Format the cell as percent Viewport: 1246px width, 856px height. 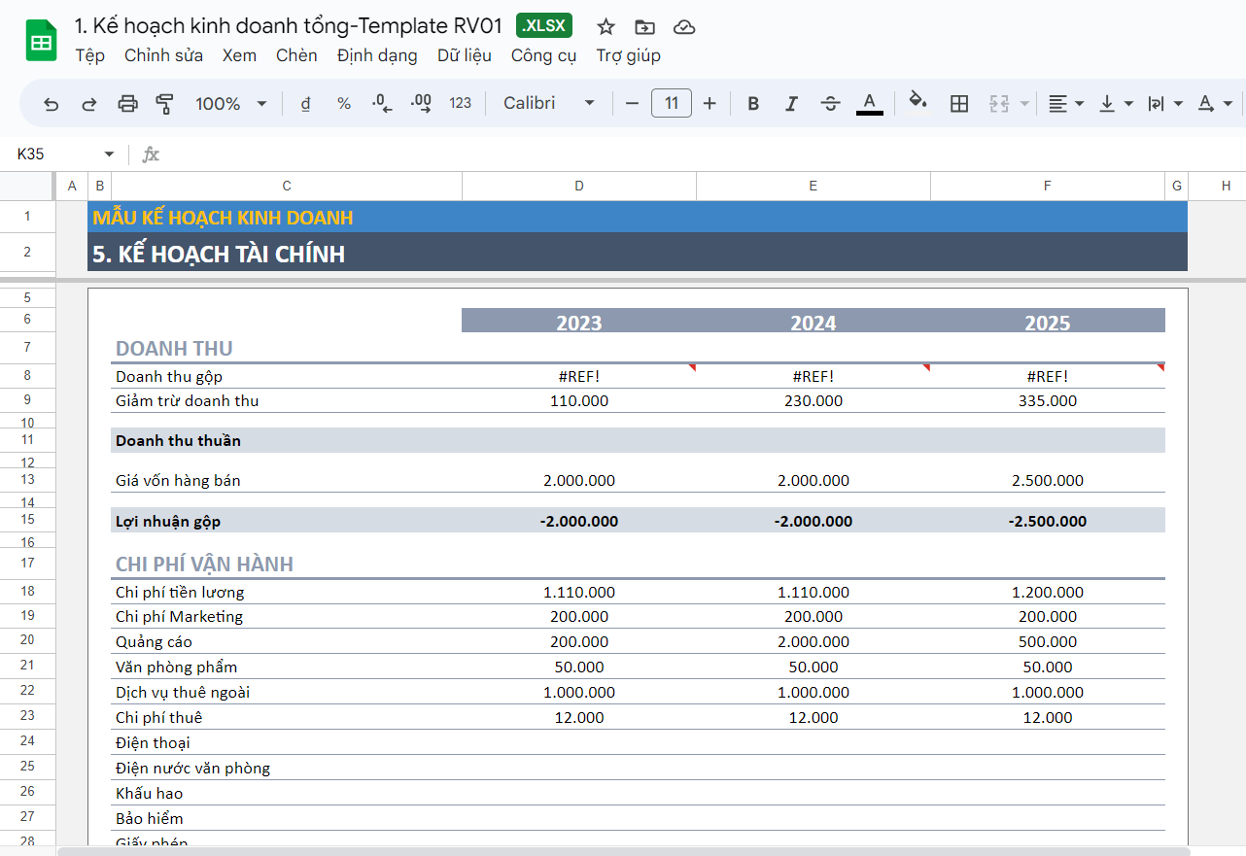(x=344, y=103)
